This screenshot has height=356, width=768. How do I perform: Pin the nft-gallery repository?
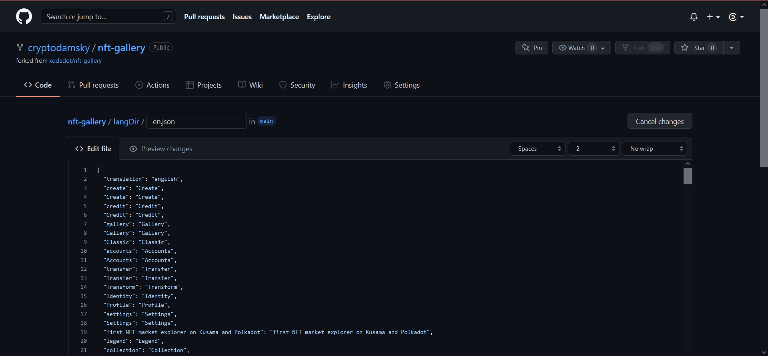pos(531,48)
